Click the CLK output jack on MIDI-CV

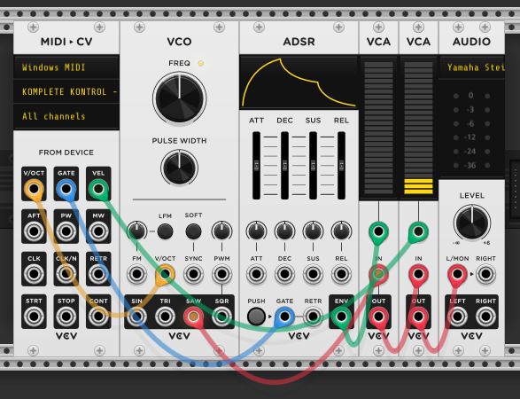34,274
